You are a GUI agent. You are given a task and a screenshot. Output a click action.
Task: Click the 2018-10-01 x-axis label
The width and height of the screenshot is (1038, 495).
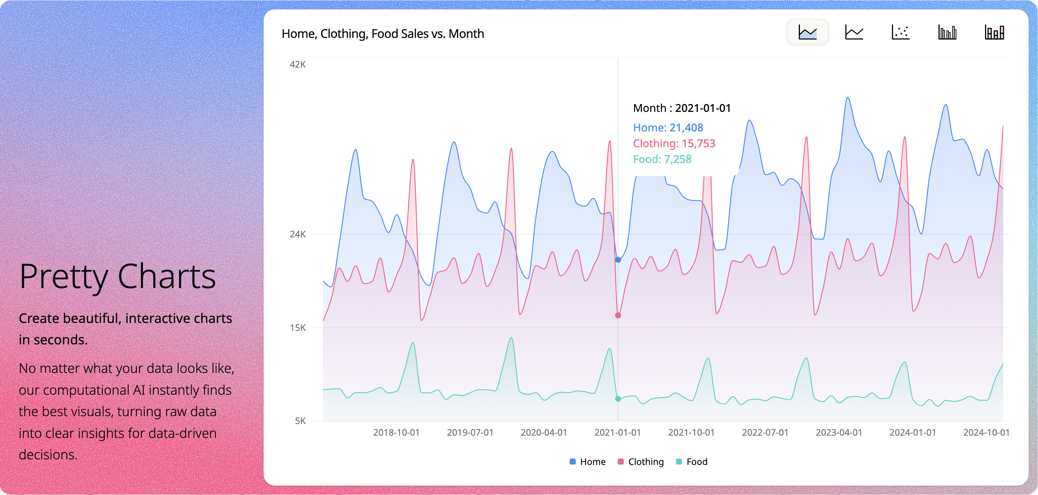(x=396, y=433)
